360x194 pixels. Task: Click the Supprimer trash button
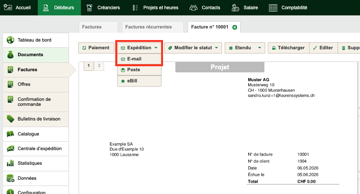(x=349, y=48)
